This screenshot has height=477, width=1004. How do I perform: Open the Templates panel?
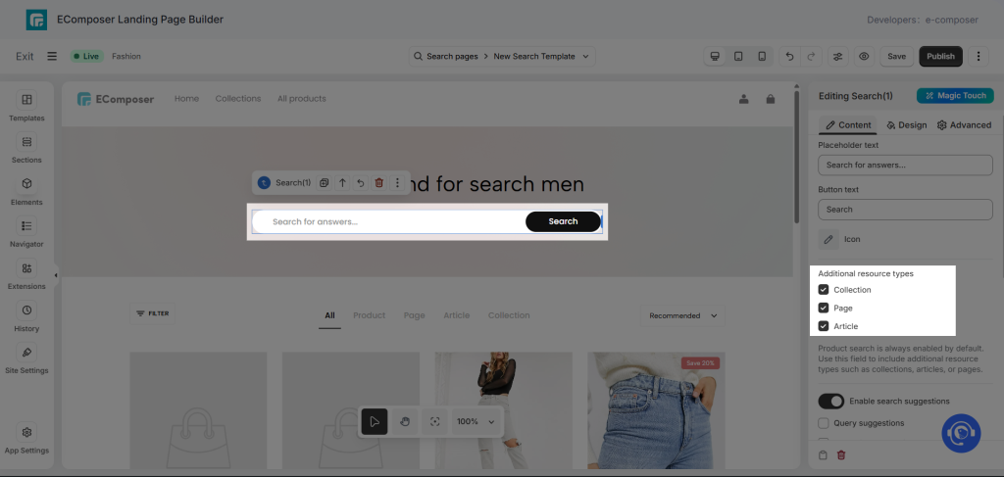pos(26,106)
